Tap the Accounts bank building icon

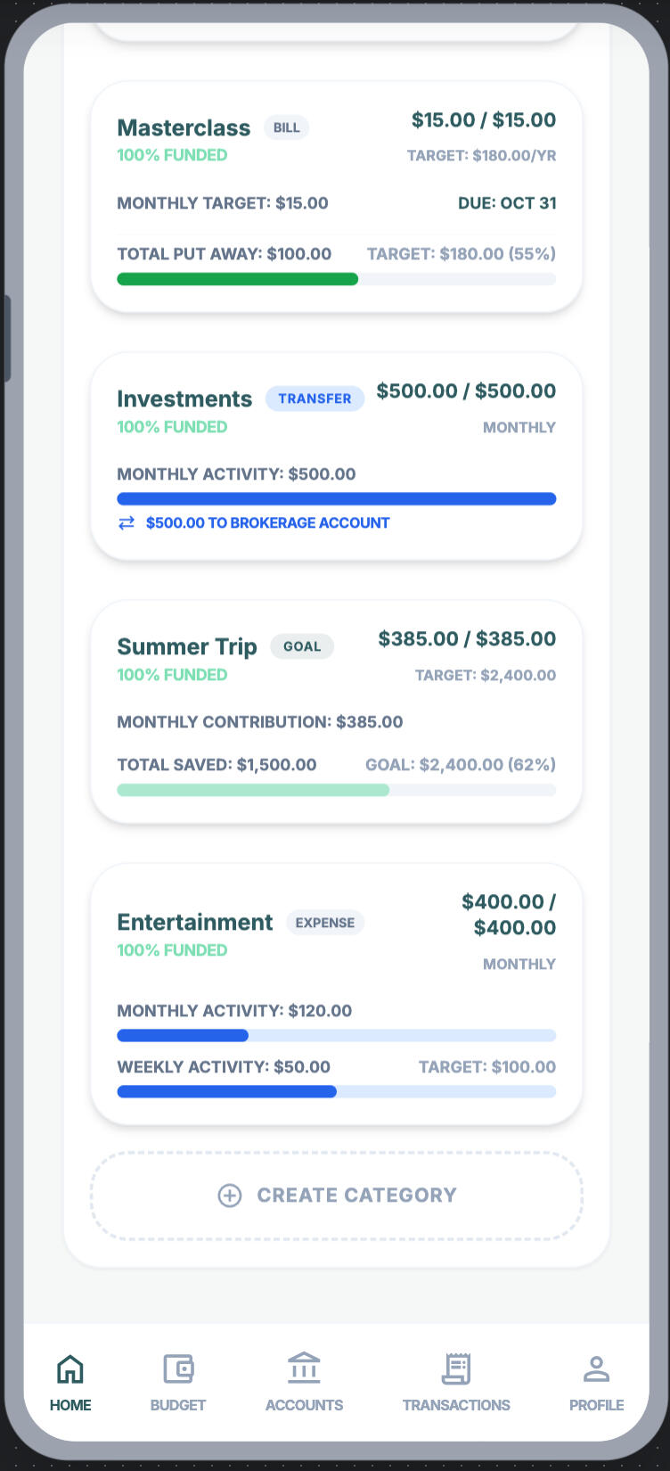coord(304,1368)
